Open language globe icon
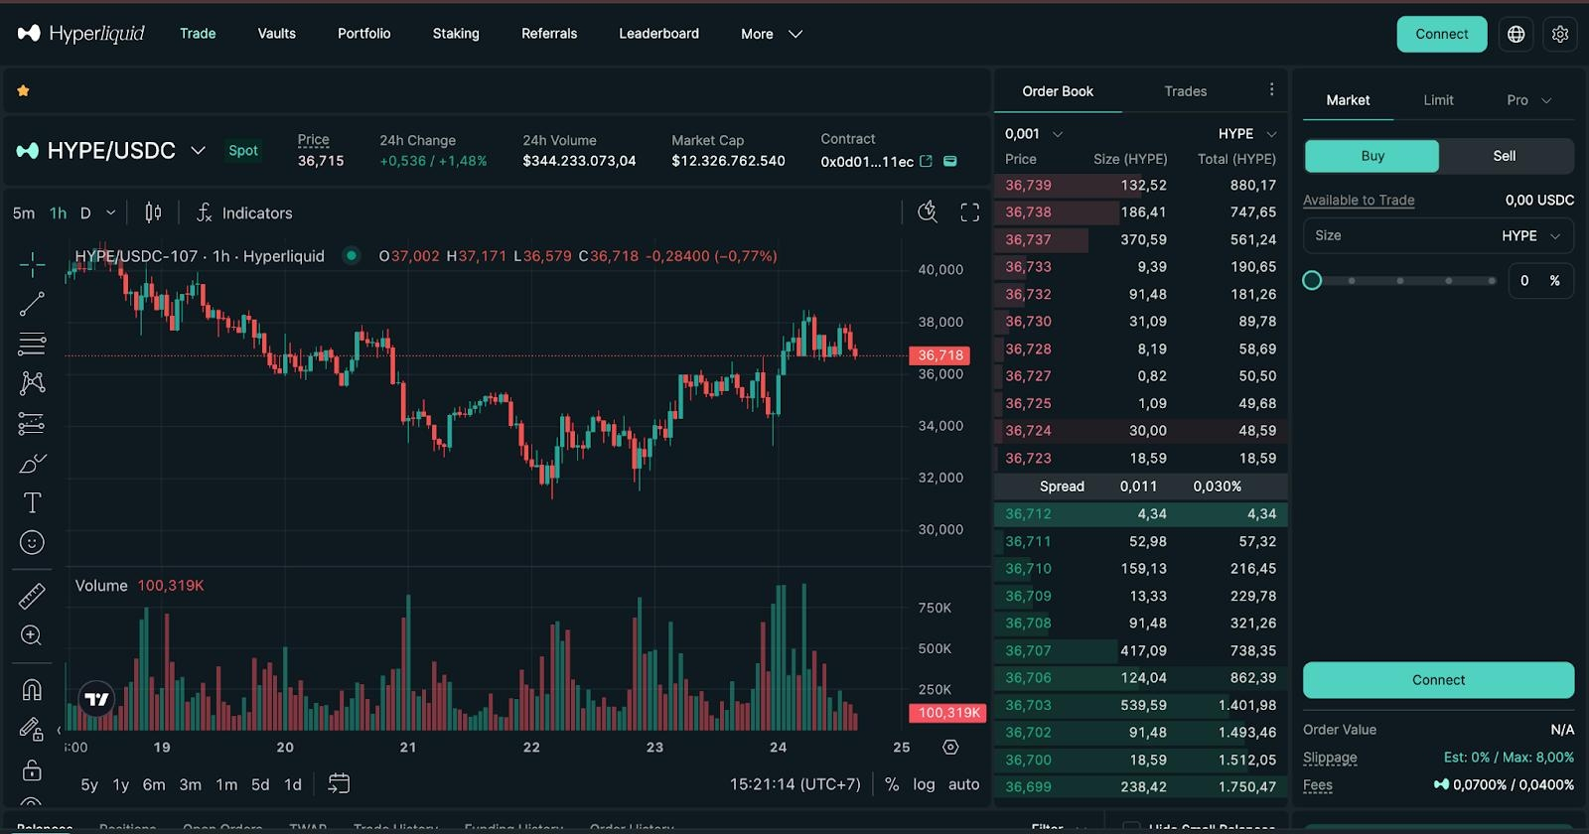This screenshot has width=1589, height=834. tap(1516, 34)
